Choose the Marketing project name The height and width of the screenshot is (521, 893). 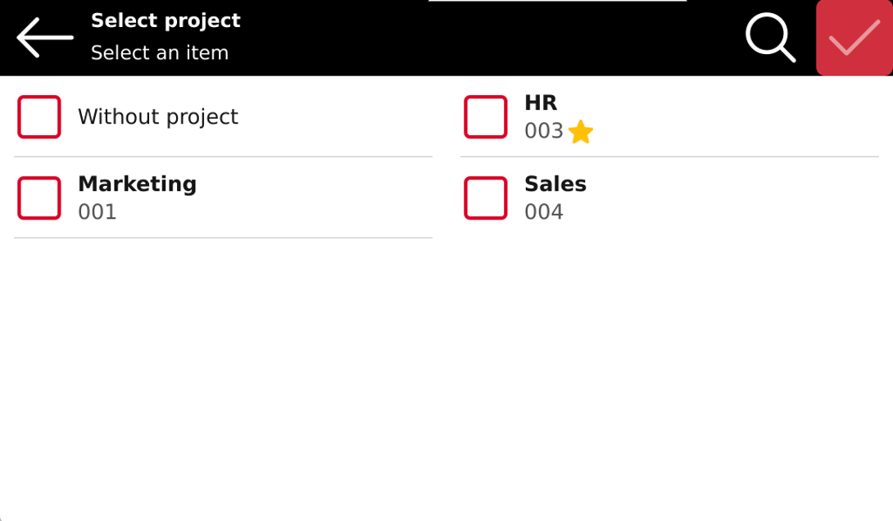click(138, 184)
